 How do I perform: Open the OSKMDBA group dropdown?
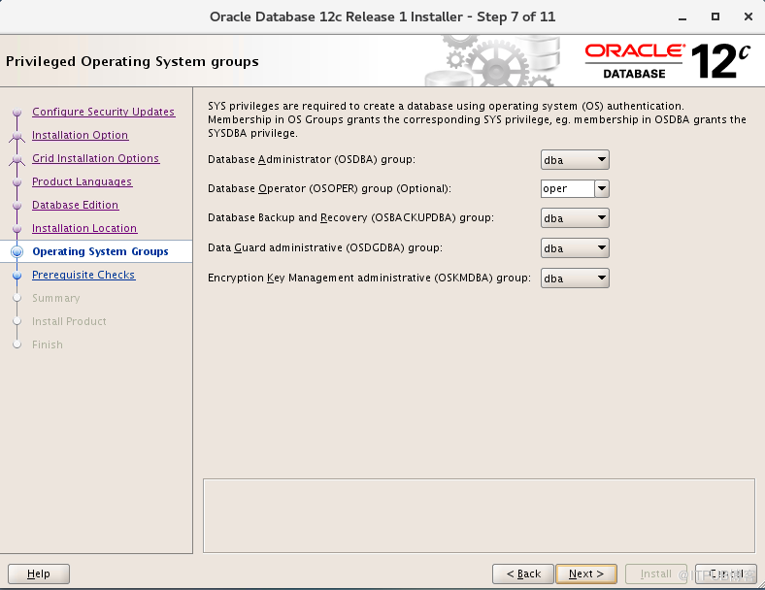coord(575,278)
